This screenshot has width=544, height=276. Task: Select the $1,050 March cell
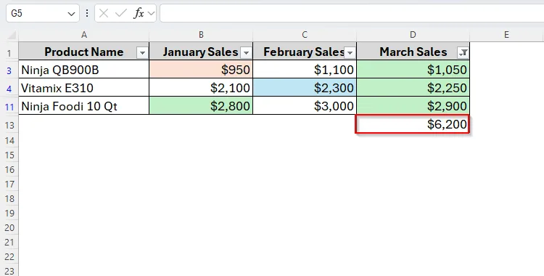click(x=413, y=70)
